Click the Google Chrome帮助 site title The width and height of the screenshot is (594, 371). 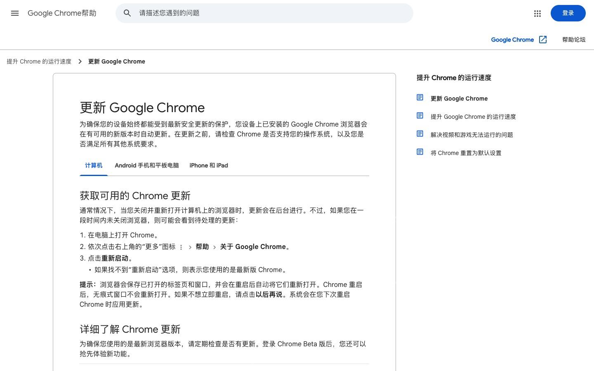(x=62, y=13)
